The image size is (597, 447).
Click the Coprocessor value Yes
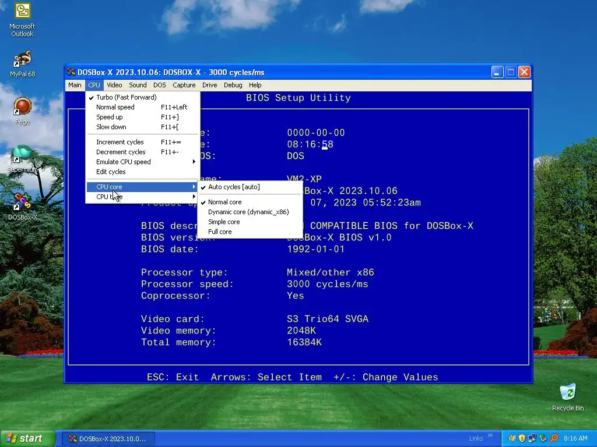pos(296,296)
